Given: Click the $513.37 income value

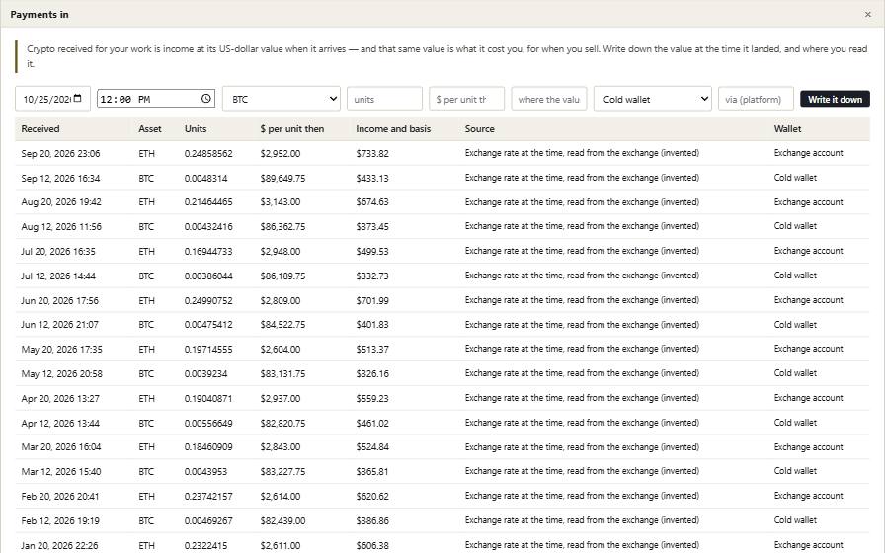Looking at the screenshot, I should 372,349.
